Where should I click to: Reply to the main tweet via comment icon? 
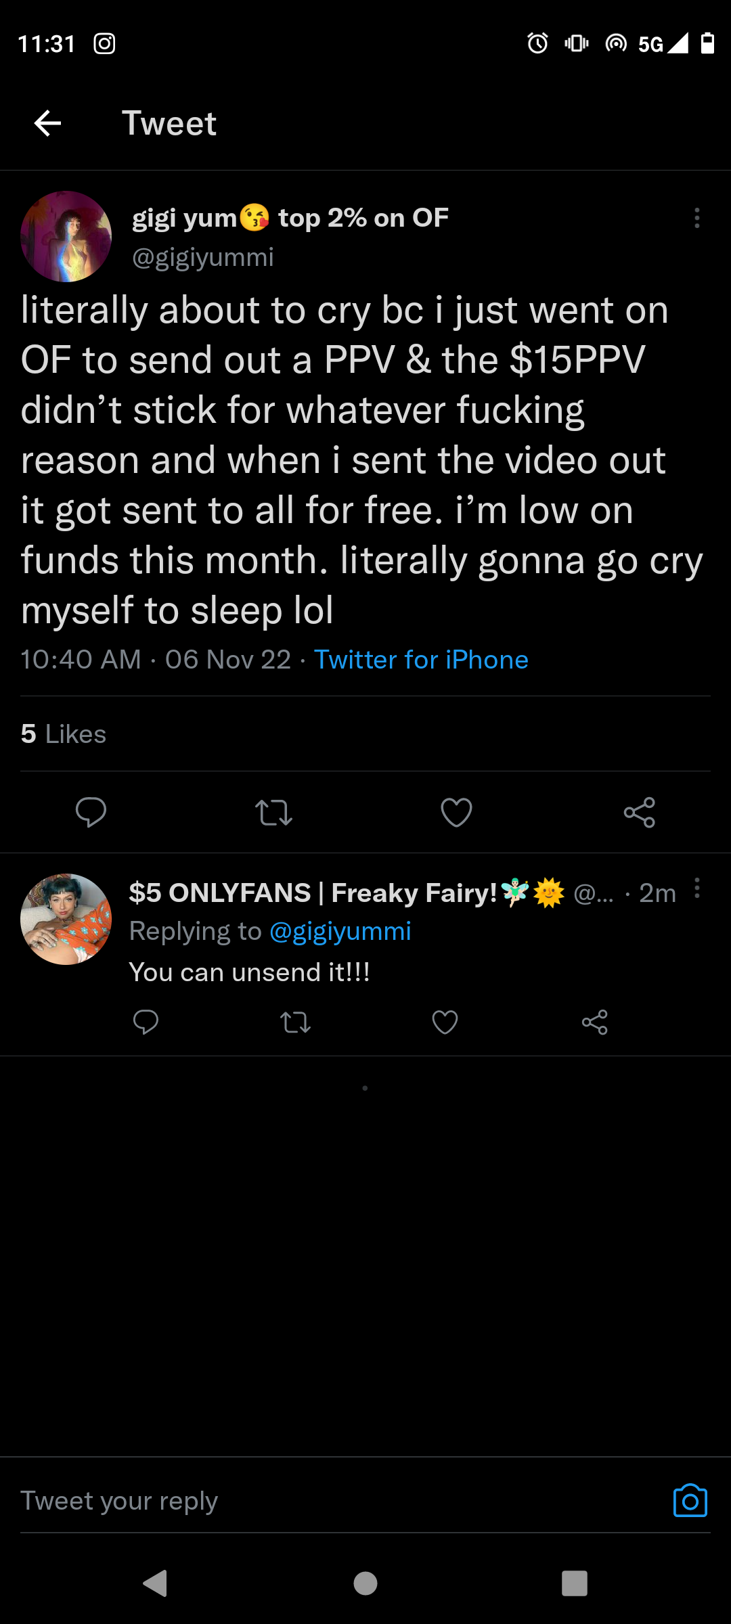pyautogui.click(x=91, y=812)
